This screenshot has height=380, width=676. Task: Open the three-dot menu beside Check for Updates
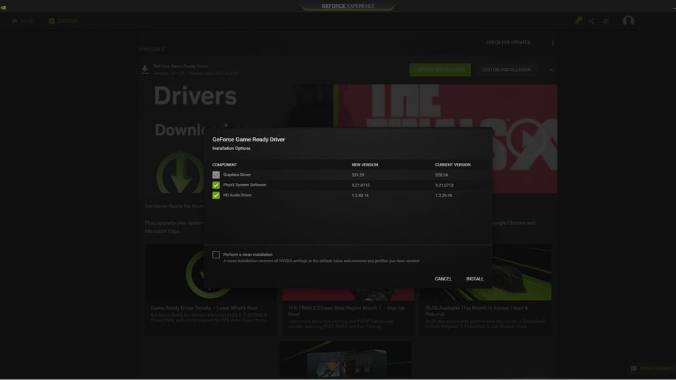coord(552,41)
